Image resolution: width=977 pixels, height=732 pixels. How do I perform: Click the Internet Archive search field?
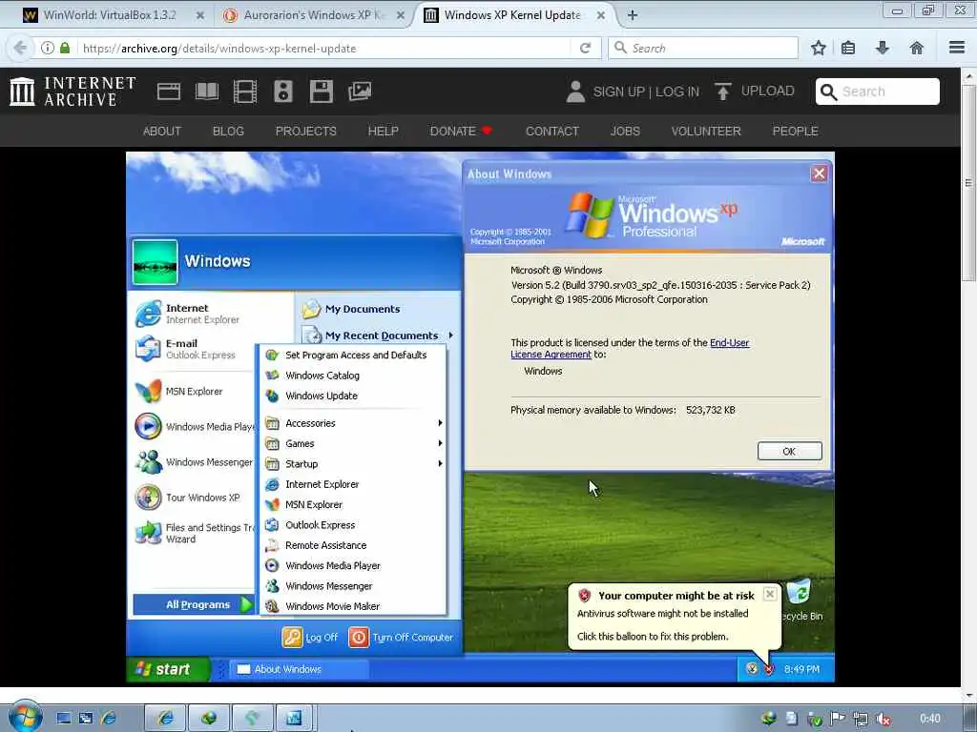878,91
